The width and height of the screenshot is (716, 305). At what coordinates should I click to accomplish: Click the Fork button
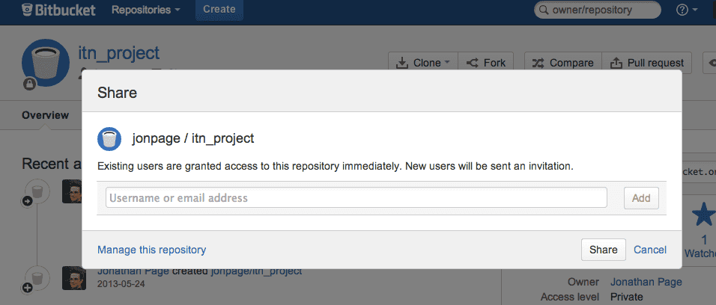(x=485, y=63)
